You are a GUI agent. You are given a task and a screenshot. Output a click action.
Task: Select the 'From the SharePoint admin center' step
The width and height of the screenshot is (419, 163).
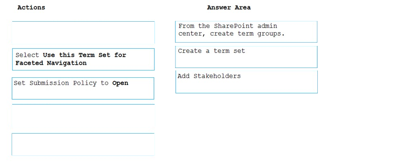pyautogui.click(x=246, y=32)
